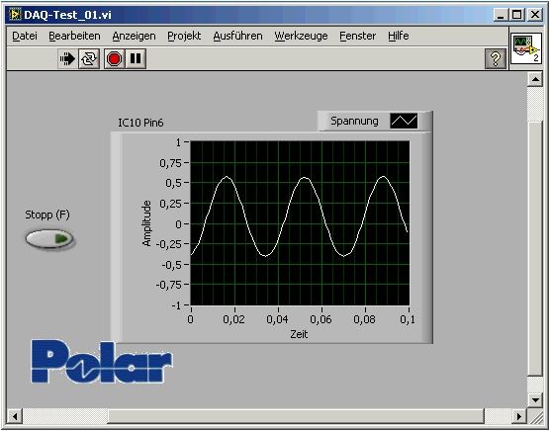Screen dimensions: 550x431
Task: Open the Ausführen menu
Action: click(237, 36)
